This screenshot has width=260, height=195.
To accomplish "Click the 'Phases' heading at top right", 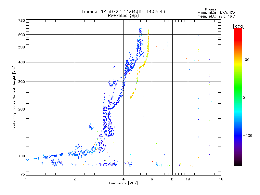I will pos(210,9).
